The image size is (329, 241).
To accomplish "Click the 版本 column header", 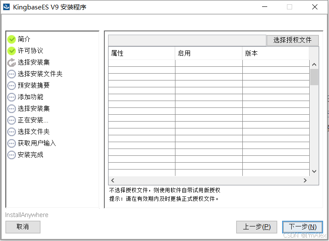I will click(x=276, y=53).
